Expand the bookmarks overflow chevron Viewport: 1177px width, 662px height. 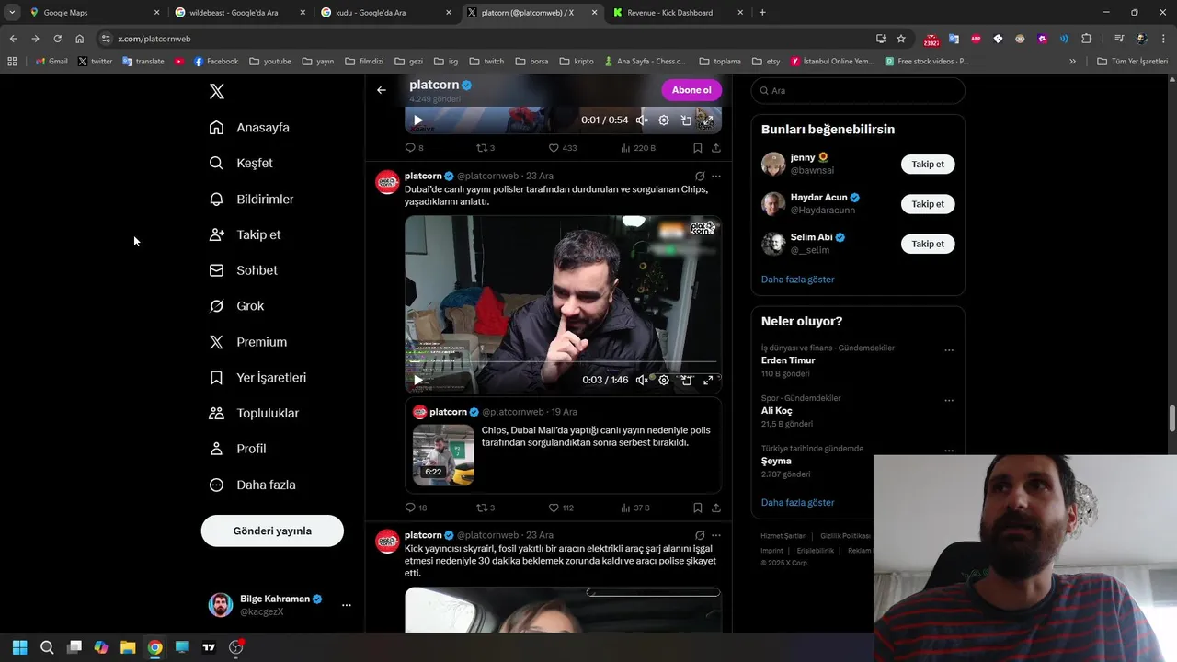click(1072, 62)
